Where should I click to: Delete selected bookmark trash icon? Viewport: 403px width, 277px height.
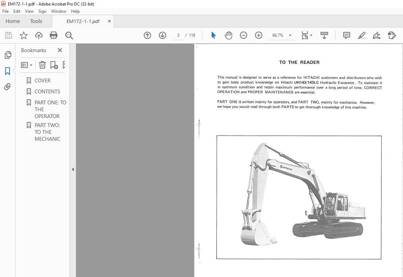click(x=42, y=65)
